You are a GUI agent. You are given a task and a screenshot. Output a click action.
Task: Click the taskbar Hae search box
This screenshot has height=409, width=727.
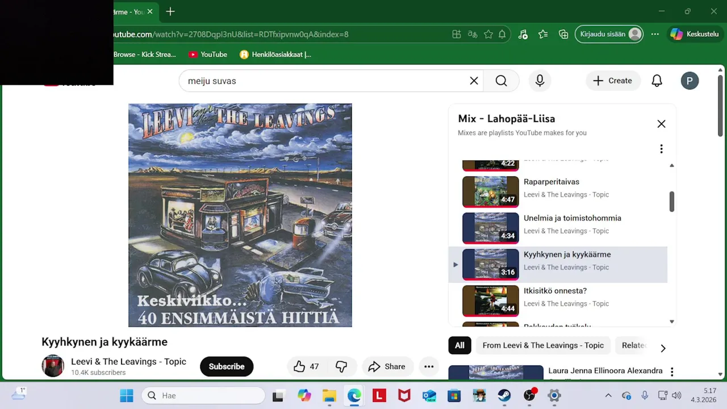[x=203, y=395]
